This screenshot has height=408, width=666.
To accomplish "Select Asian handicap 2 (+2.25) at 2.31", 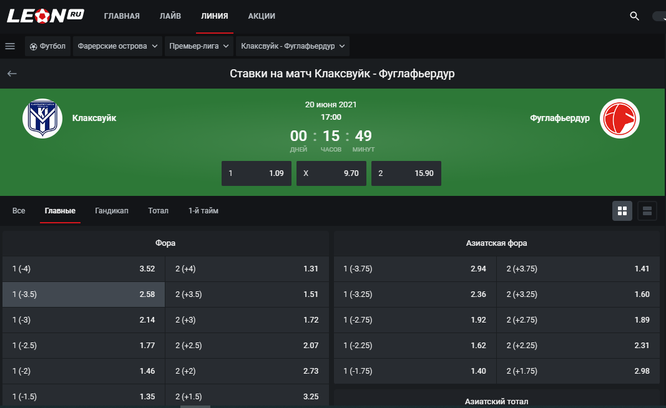I will coord(578,346).
